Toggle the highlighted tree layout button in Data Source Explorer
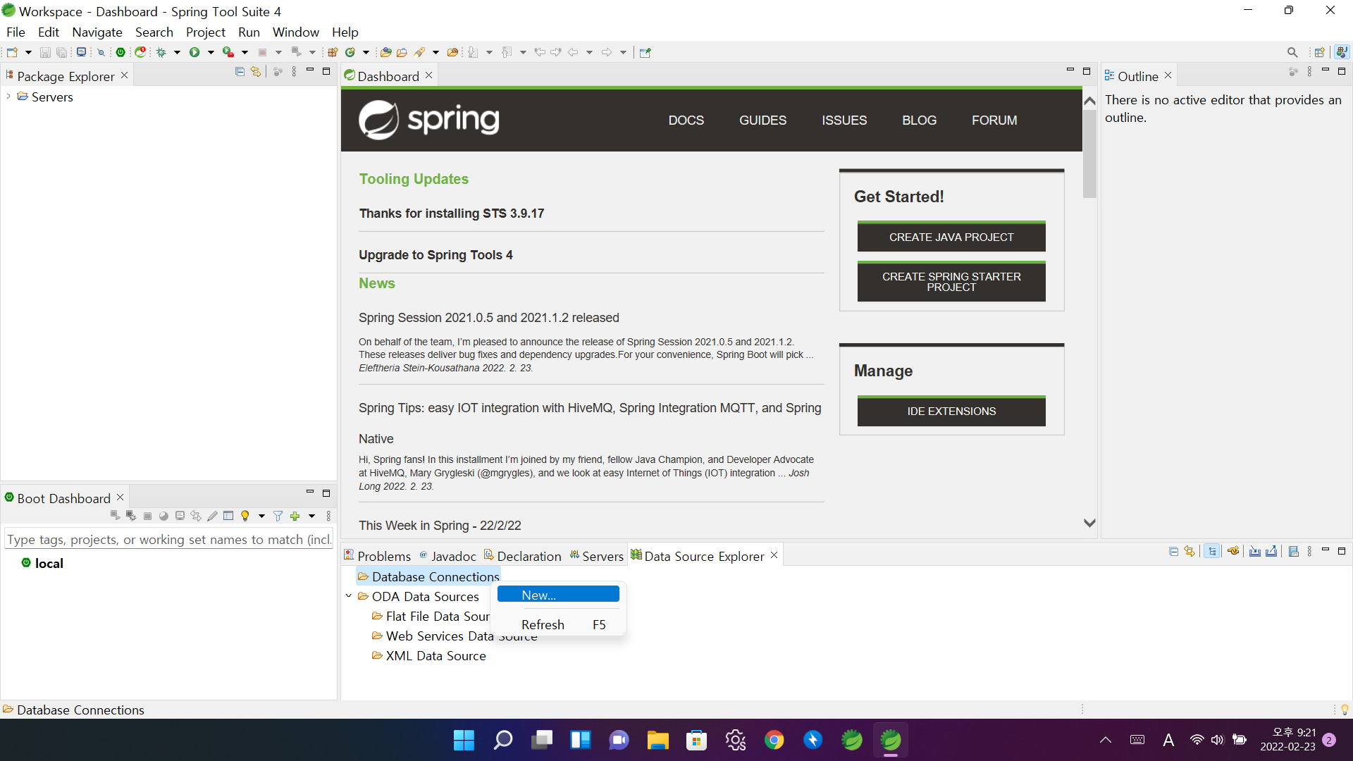 [1212, 552]
